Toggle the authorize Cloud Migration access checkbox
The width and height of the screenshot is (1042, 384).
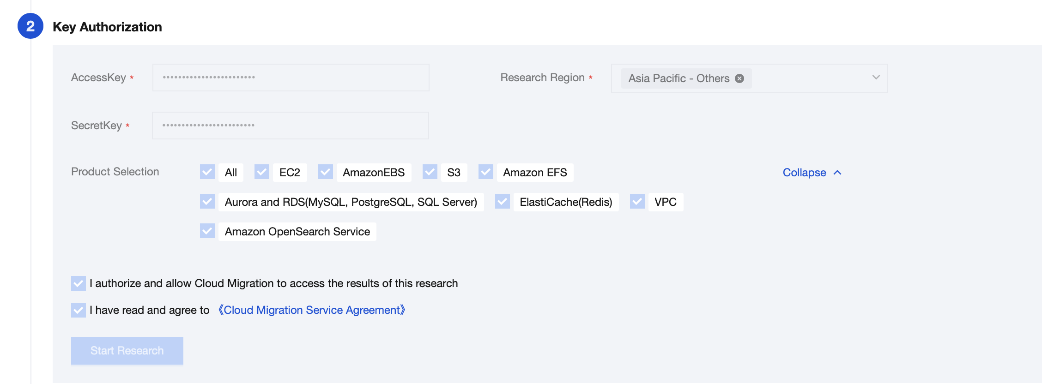(x=79, y=283)
